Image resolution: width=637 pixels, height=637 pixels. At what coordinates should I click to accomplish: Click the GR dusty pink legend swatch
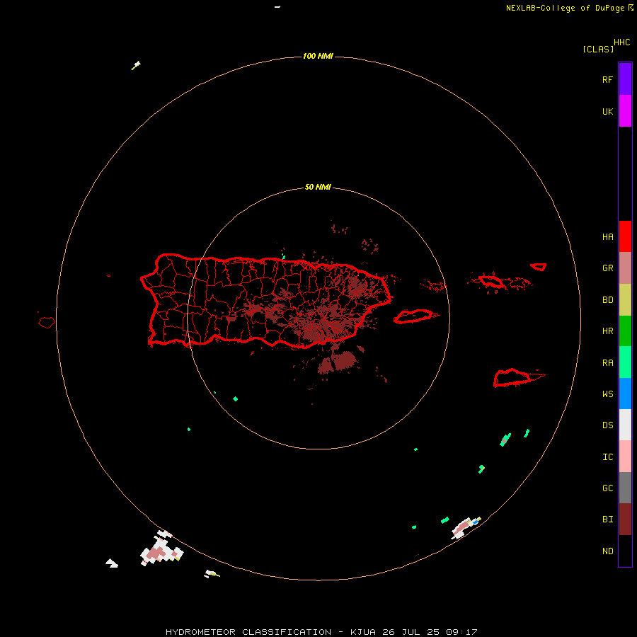tap(625, 268)
